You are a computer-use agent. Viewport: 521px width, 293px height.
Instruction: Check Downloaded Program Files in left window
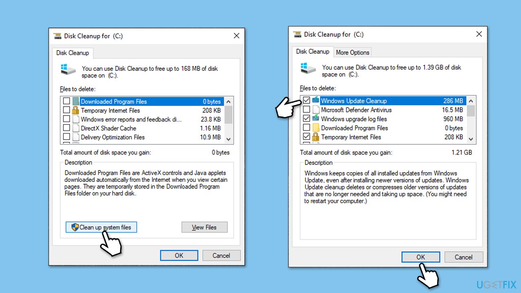click(x=66, y=101)
